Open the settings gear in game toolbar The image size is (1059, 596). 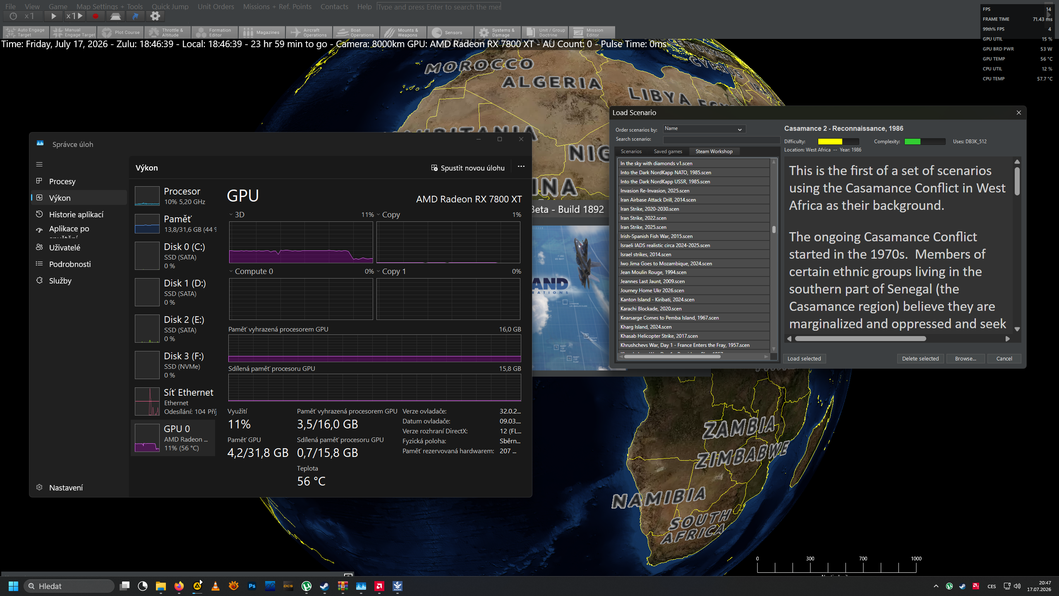[x=155, y=16]
